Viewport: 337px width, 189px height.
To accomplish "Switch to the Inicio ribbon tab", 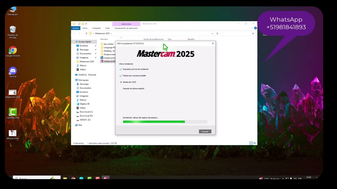I will (x=85, y=28).
